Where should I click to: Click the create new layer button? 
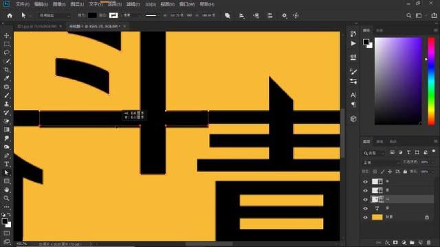tap(420, 242)
